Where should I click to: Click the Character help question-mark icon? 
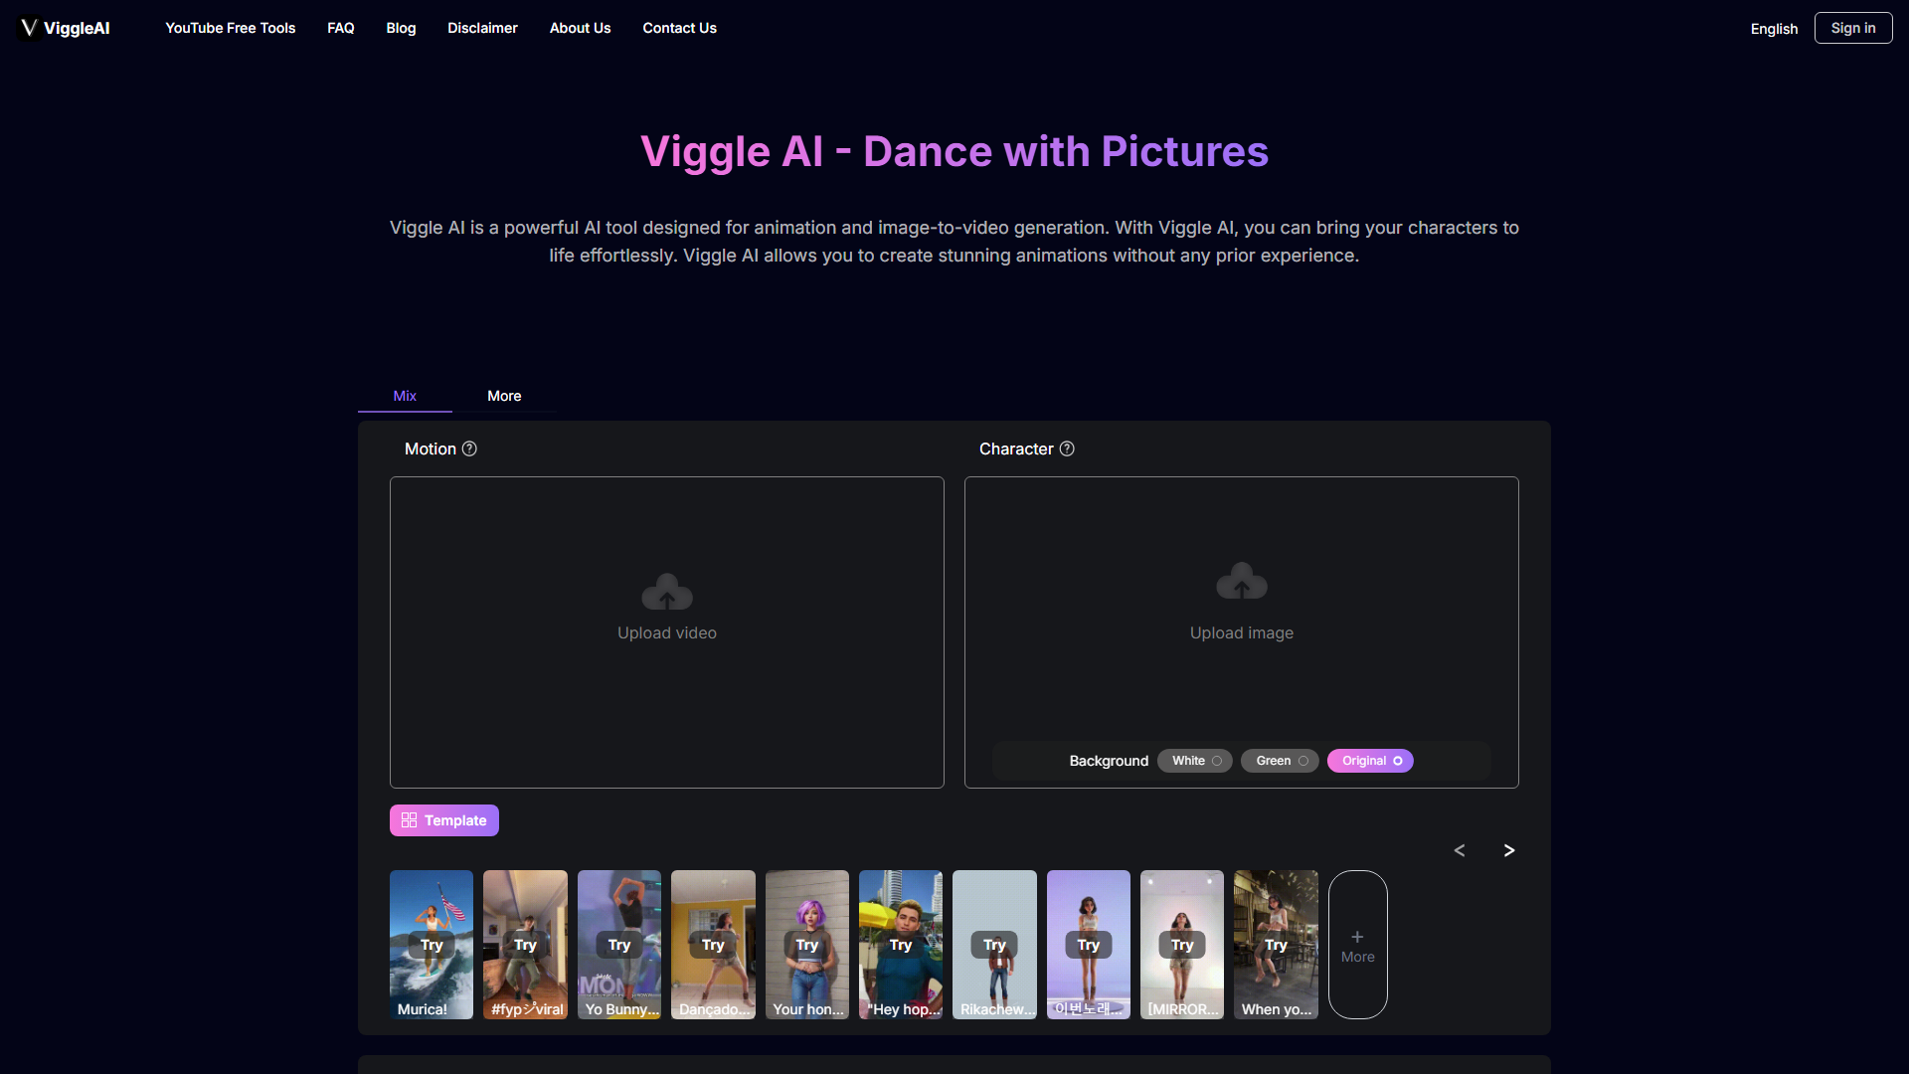[x=1067, y=448]
